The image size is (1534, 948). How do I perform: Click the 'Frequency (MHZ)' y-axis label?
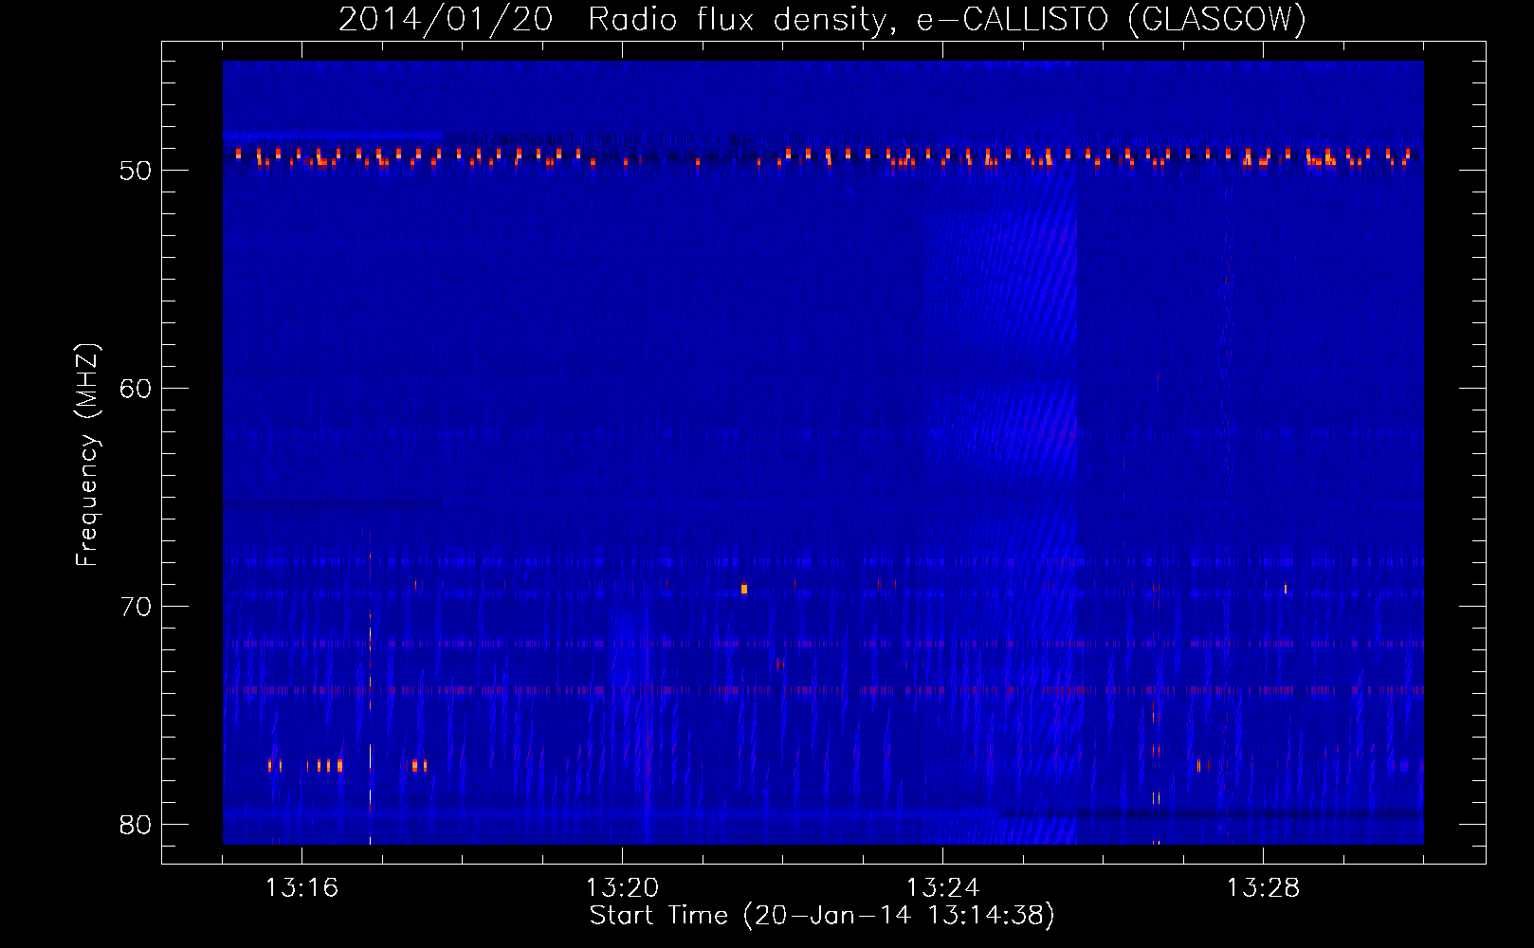[x=87, y=455]
